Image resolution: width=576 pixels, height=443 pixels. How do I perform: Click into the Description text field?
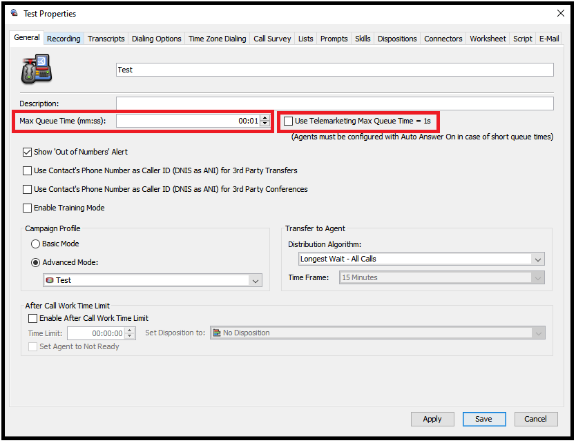pos(335,104)
